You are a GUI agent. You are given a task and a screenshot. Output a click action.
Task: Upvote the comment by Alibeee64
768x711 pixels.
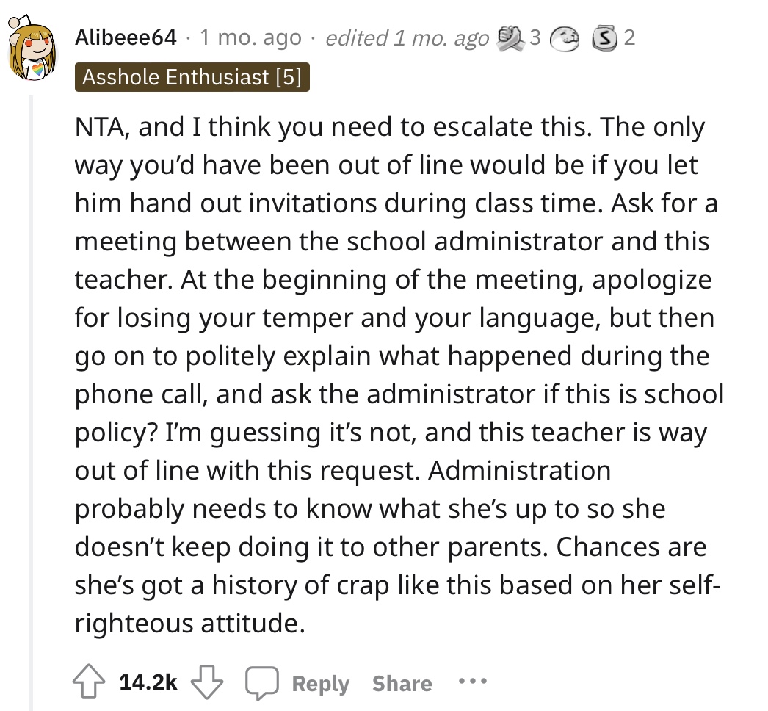[x=89, y=681]
